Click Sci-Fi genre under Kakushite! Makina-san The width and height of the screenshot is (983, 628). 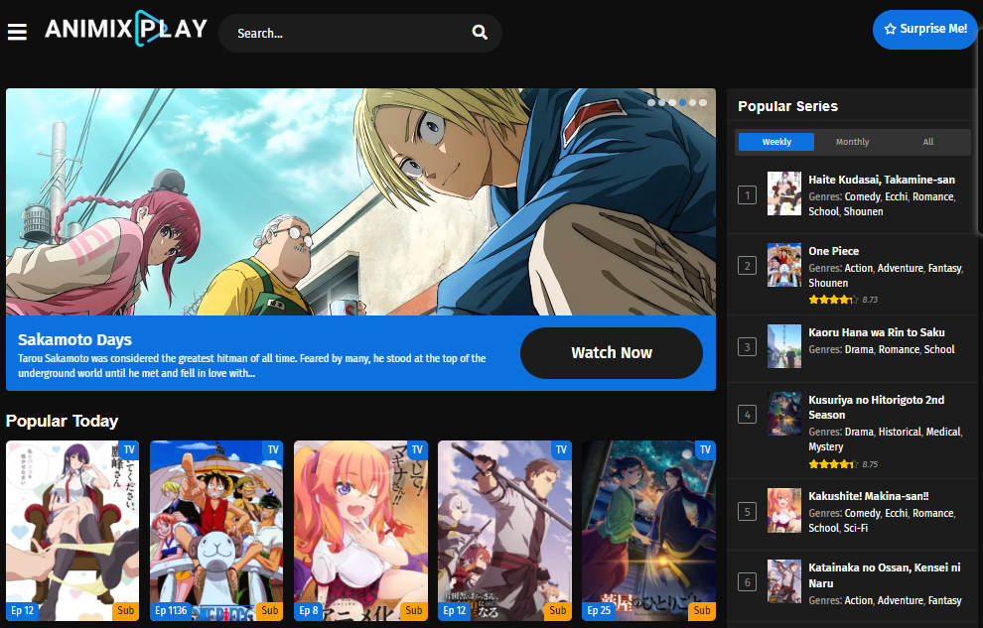click(856, 529)
